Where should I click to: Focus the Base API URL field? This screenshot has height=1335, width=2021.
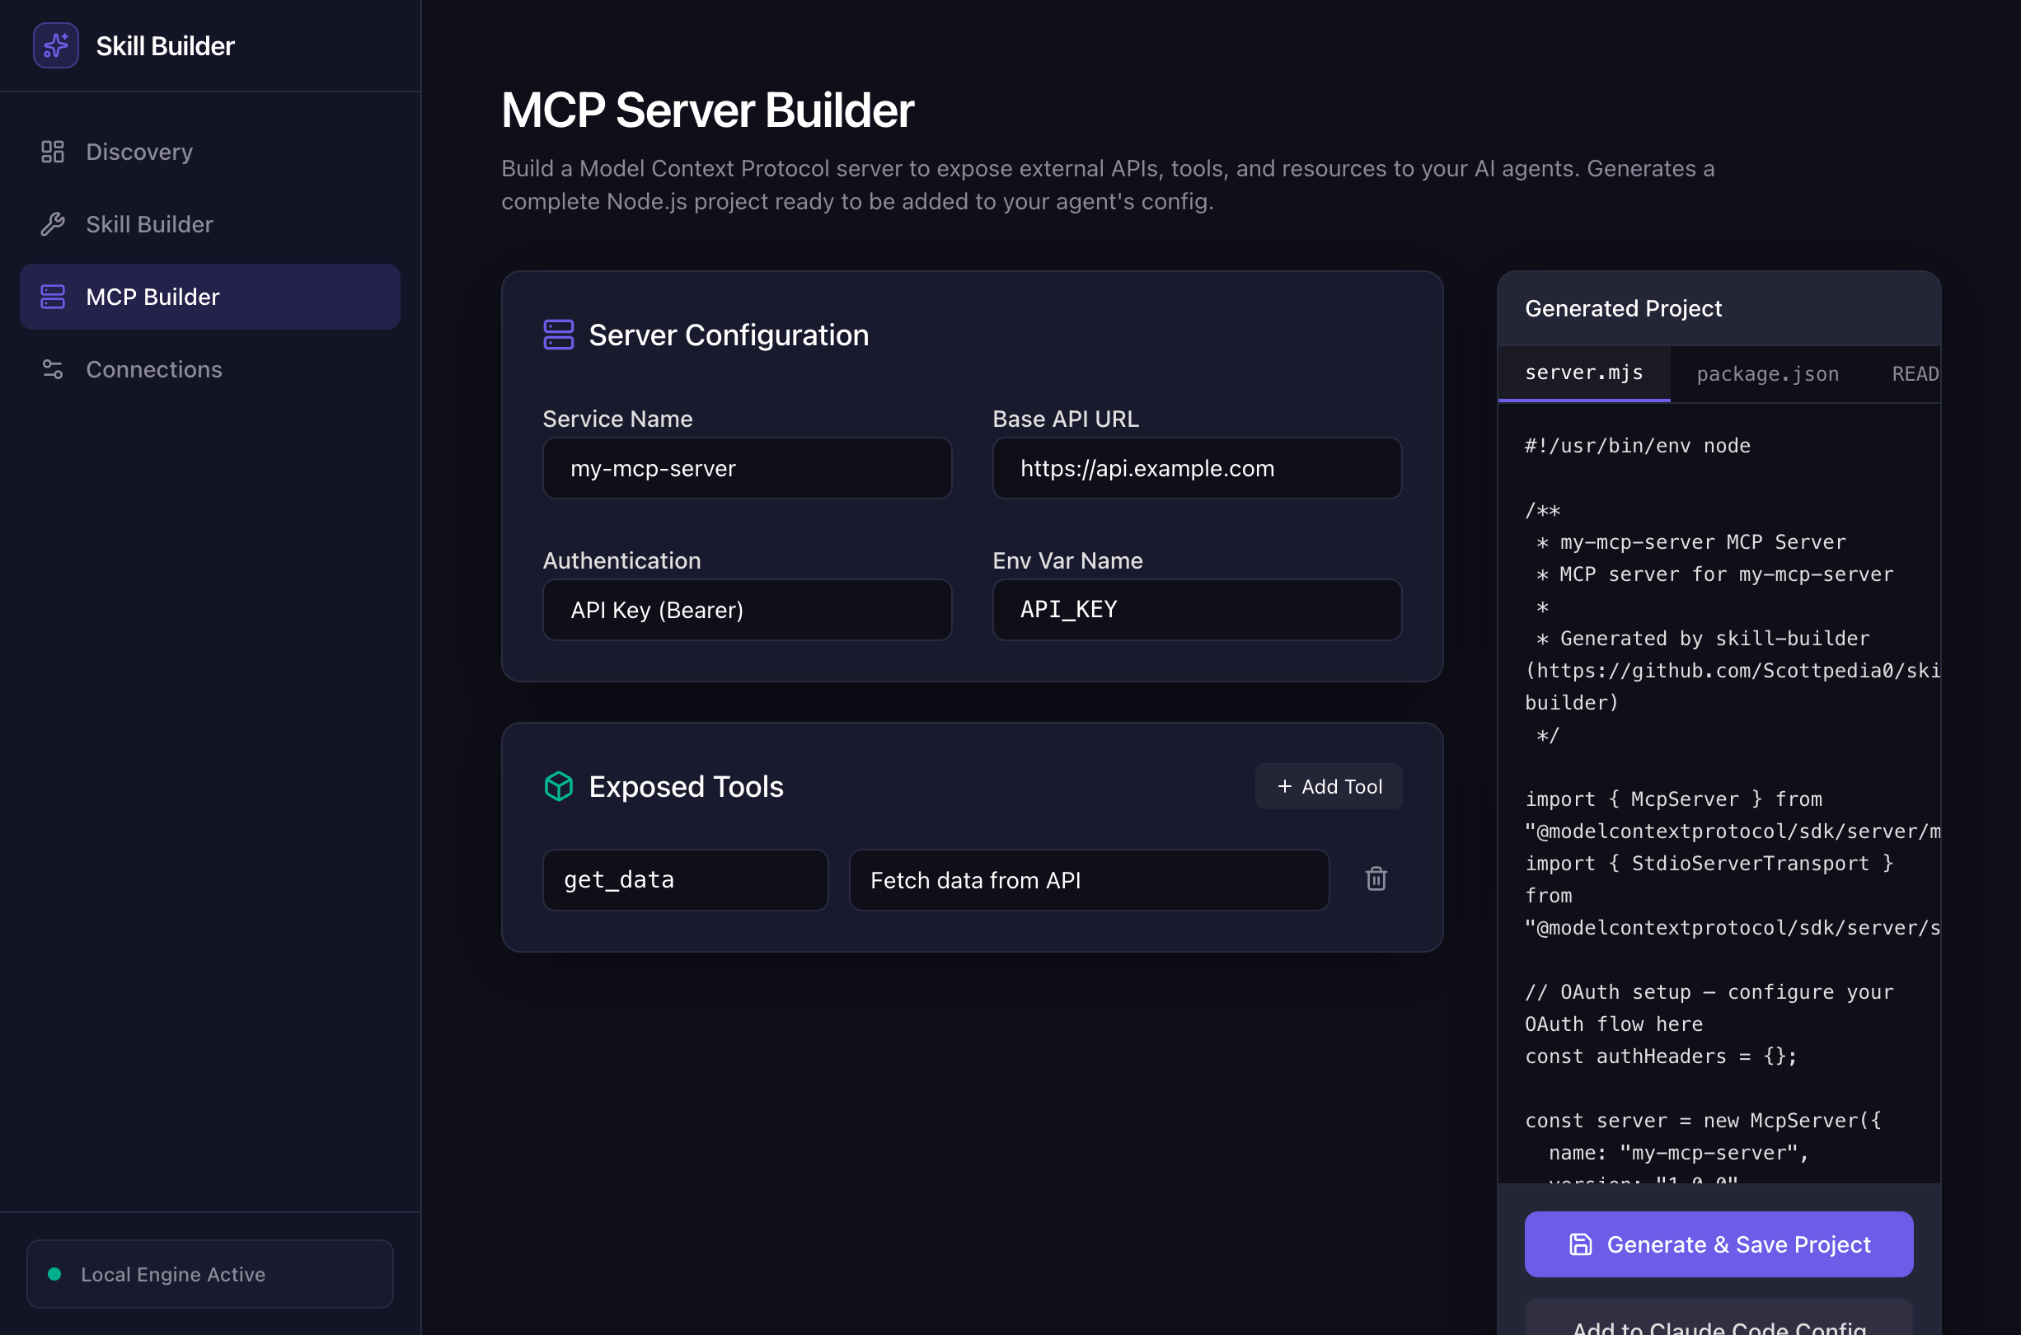click(1196, 468)
